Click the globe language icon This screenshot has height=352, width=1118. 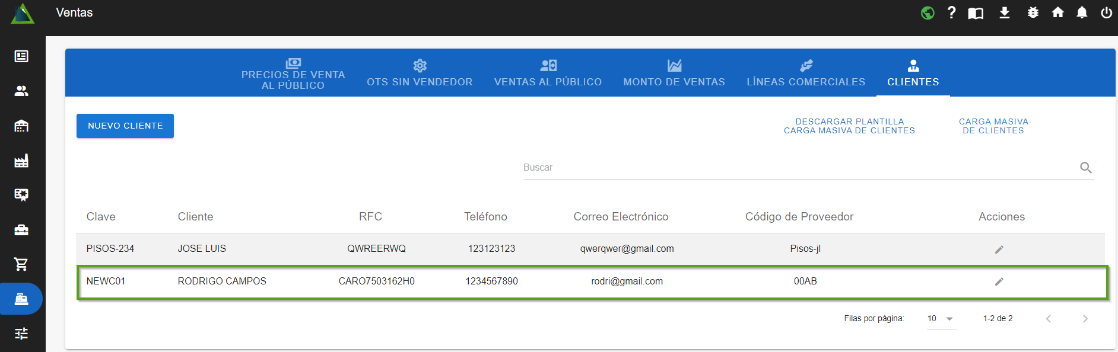pos(928,12)
